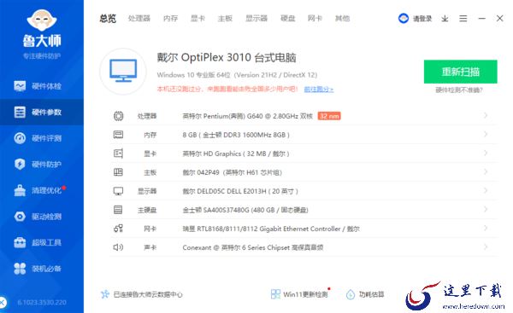Viewport: 513px width, 313px height.
Task: Click the sound card speaker icon
Action: (119, 247)
